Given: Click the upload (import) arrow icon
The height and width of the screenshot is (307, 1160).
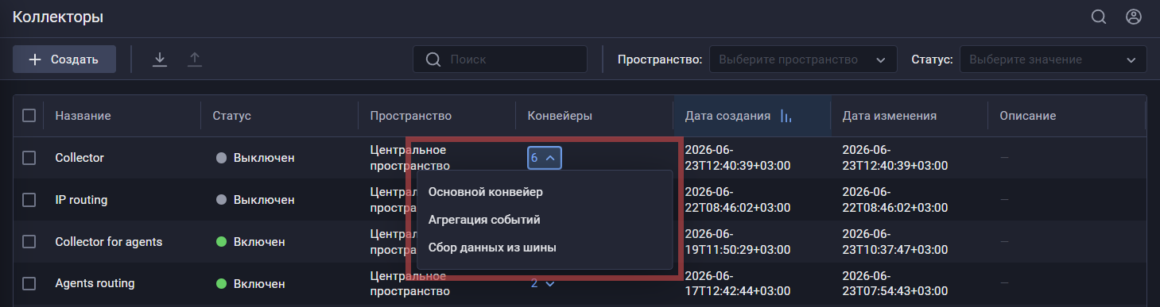Looking at the screenshot, I should click(195, 59).
